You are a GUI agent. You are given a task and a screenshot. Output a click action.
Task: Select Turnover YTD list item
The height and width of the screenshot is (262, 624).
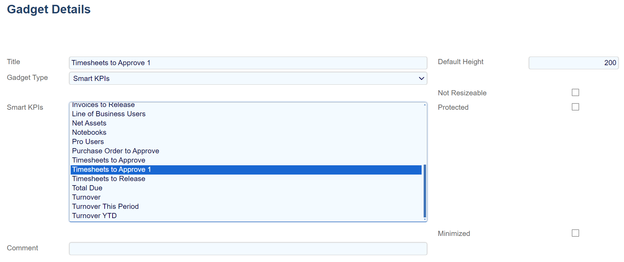pos(94,216)
